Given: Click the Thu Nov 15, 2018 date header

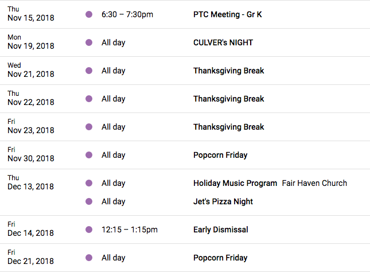Looking at the screenshot, I should (x=30, y=14).
